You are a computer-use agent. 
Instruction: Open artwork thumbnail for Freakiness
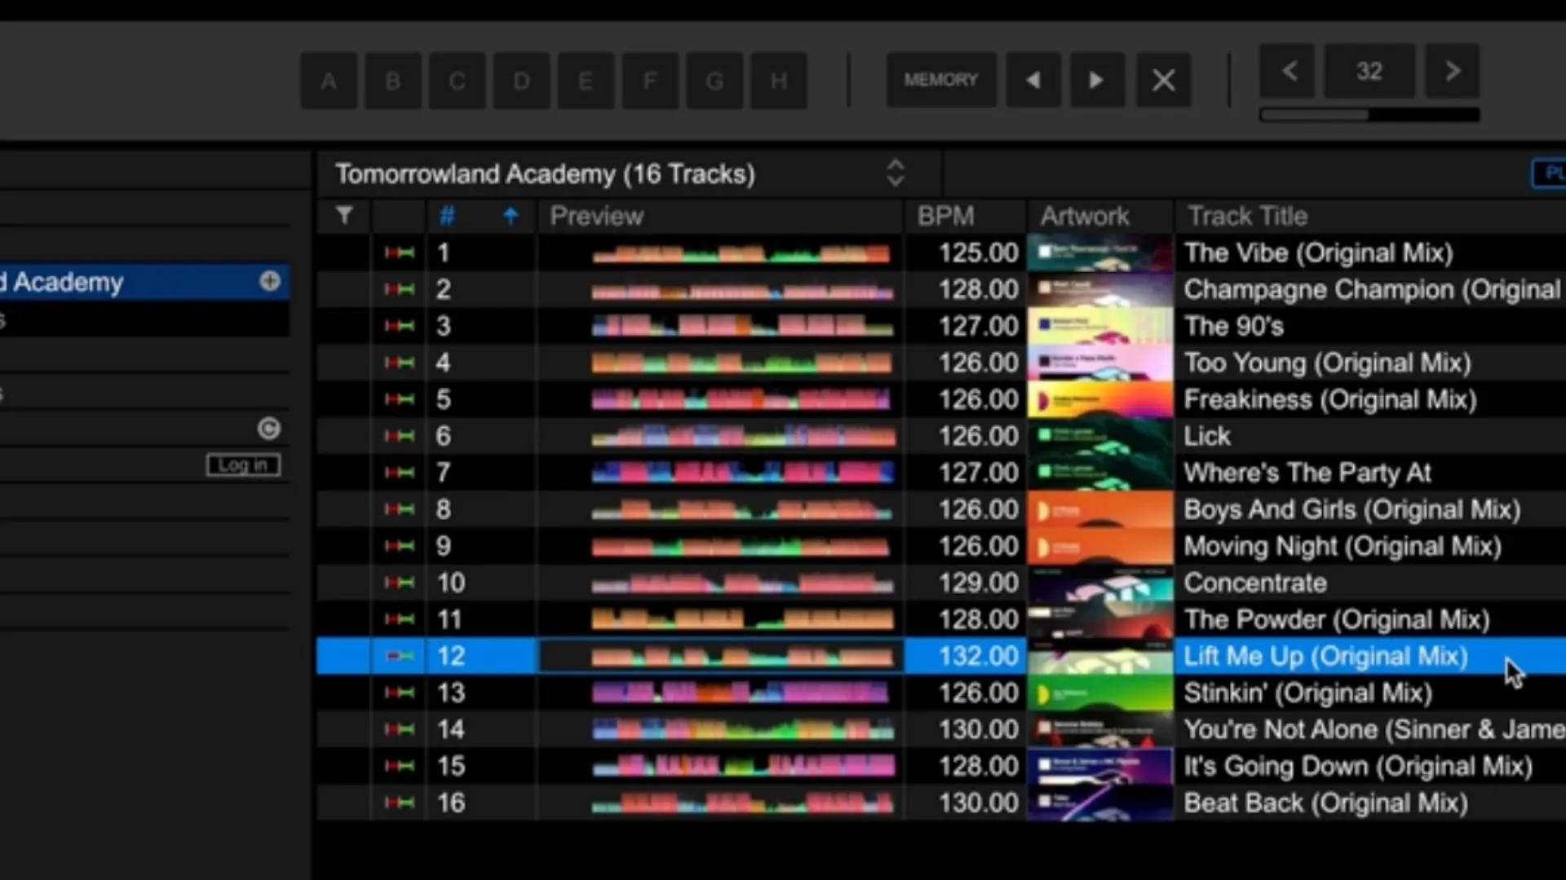pyautogui.click(x=1100, y=399)
